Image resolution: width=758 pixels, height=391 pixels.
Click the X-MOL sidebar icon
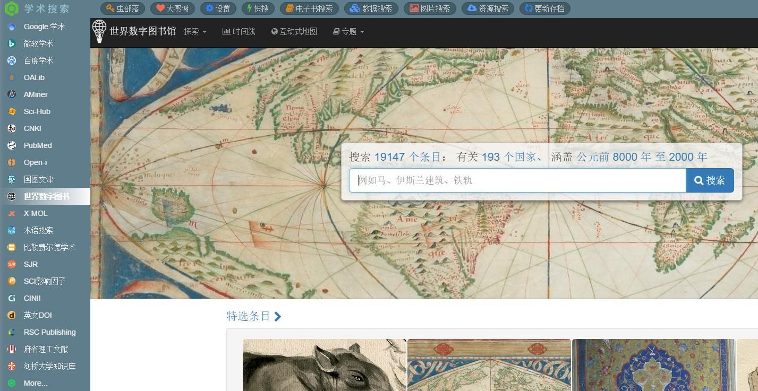point(11,213)
